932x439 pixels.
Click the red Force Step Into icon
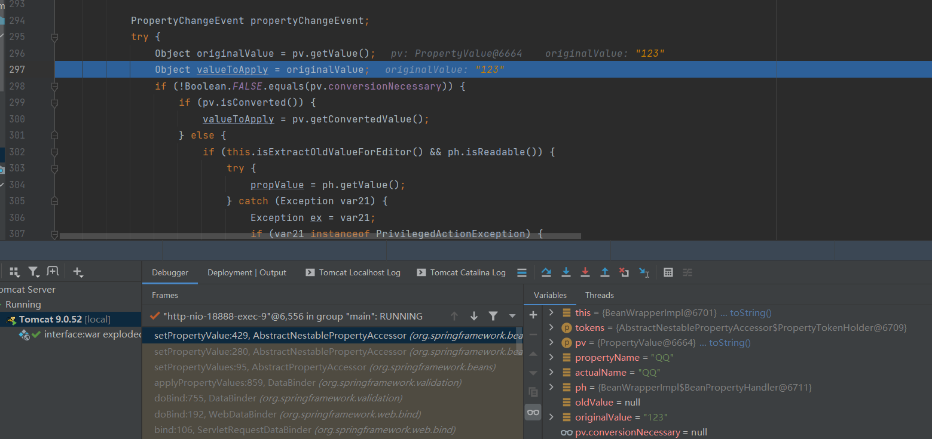tap(585, 272)
